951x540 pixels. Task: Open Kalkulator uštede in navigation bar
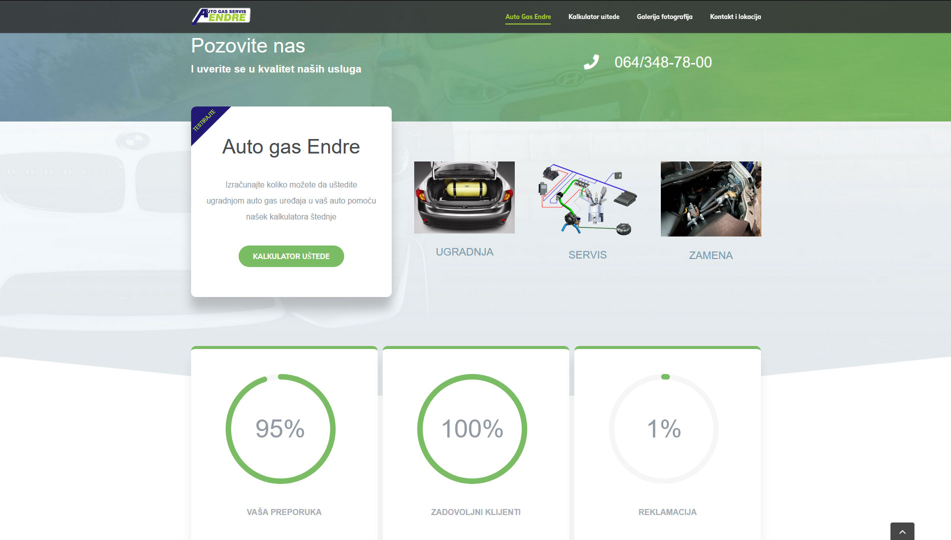click(x=593, y=16)
